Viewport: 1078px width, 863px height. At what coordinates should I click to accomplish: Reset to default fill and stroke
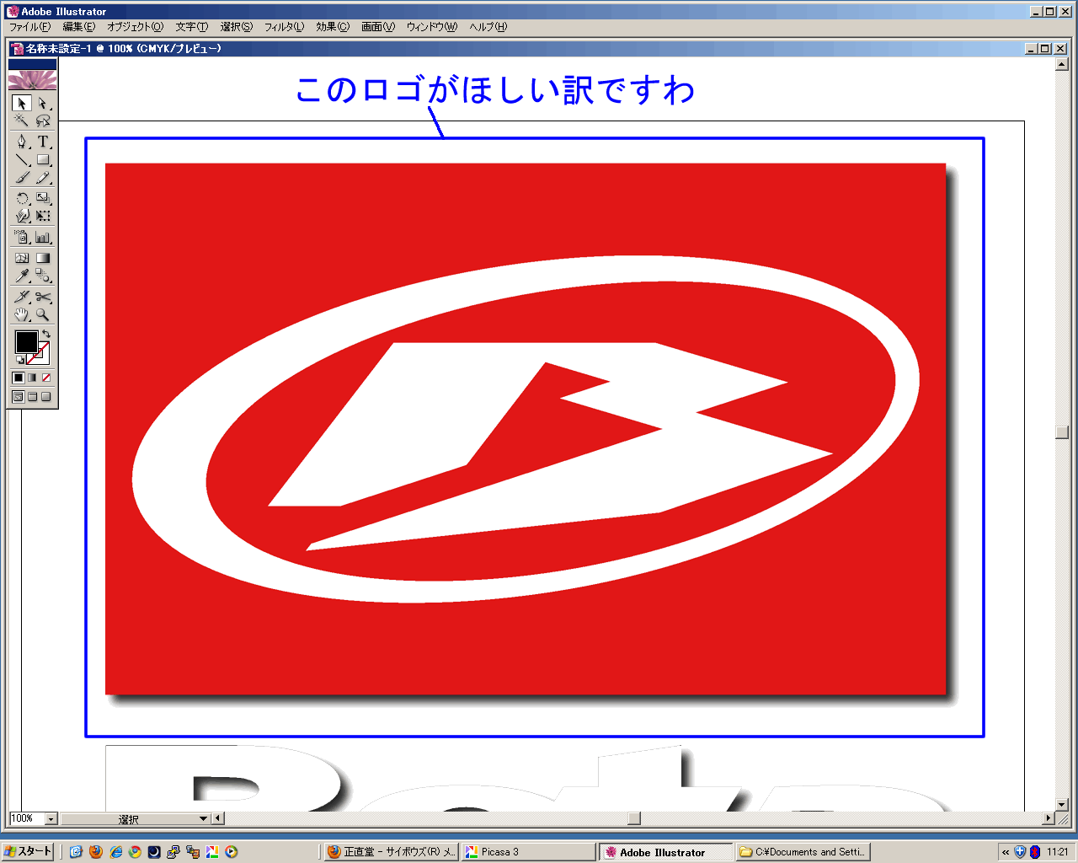[x=19, y=360]
